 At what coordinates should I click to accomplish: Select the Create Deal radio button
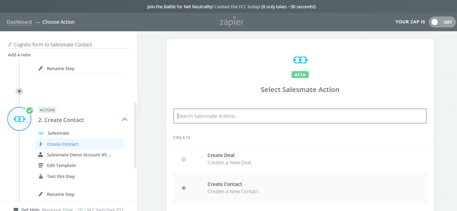(184, 159)
